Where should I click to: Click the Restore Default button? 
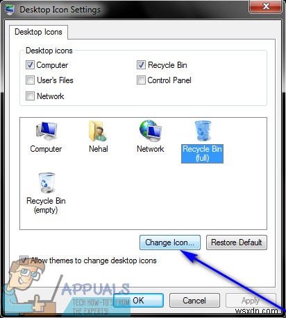237,242
